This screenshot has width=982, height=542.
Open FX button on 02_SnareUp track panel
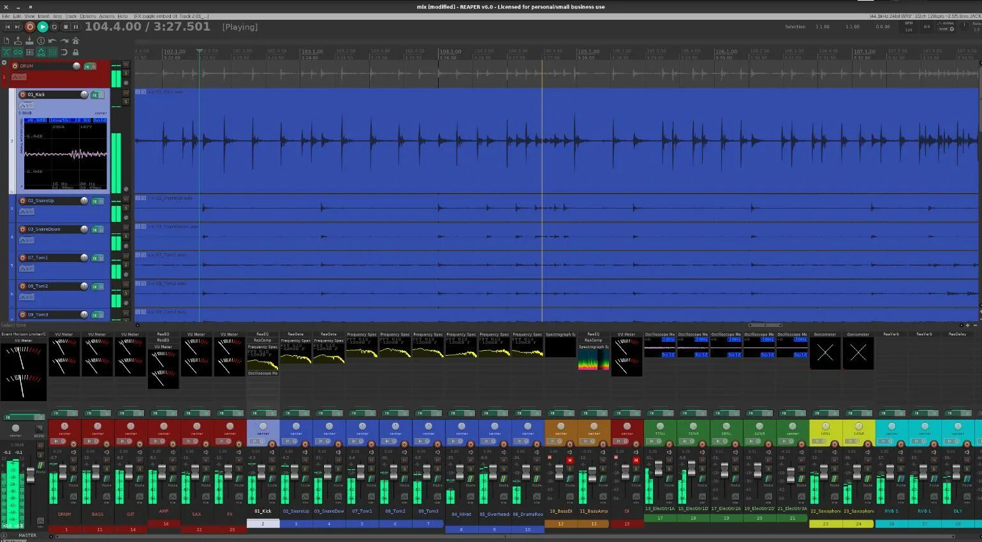[x=95, y=201]
